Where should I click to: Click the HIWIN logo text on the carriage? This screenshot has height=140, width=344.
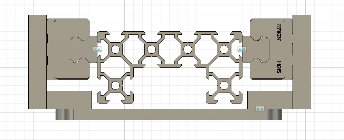[x=279, y=33]
